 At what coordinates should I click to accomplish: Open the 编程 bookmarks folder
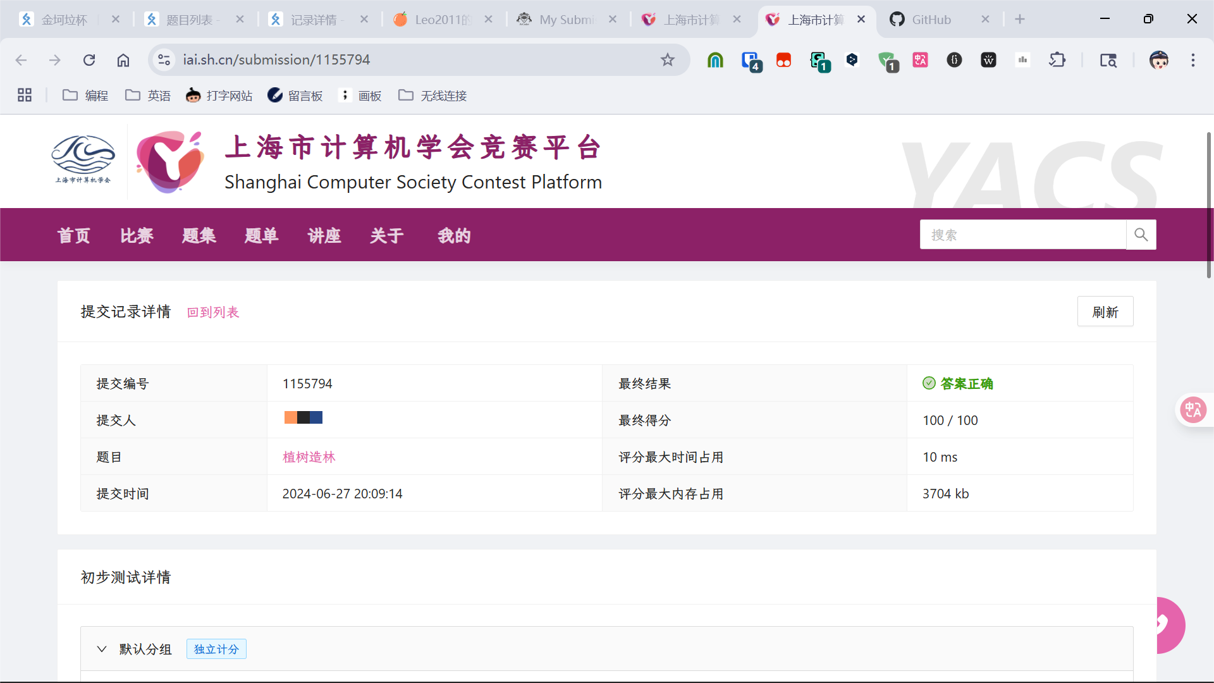pos(86,95)
